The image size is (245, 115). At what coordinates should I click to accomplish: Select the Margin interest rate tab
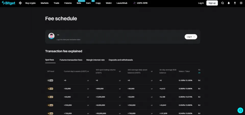click(95, 60)
